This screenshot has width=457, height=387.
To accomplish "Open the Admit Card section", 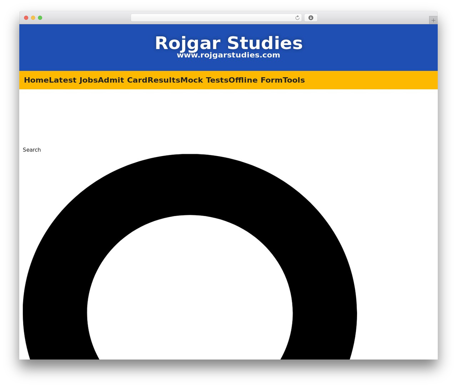I will tap(122, 80).
